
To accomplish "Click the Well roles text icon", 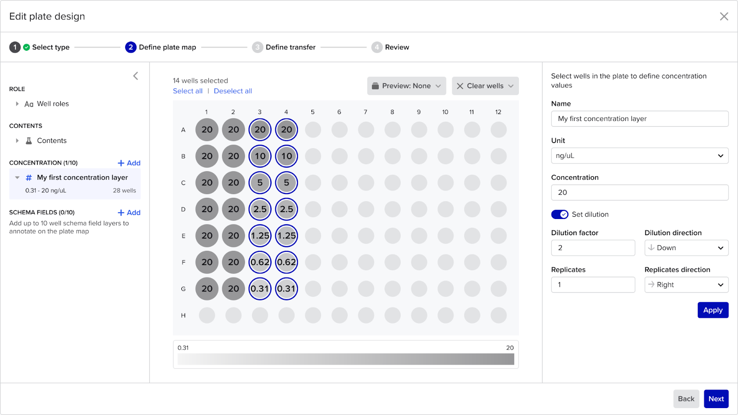I will coord(29,104).
